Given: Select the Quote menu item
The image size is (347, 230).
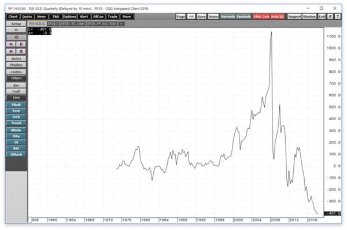Looking at the screenshot, I should [27, 17].
